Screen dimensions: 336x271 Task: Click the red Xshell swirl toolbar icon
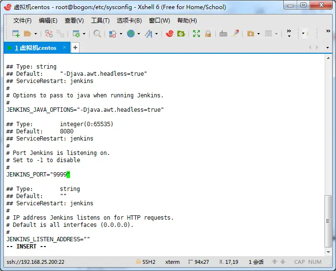pos(170,34)
